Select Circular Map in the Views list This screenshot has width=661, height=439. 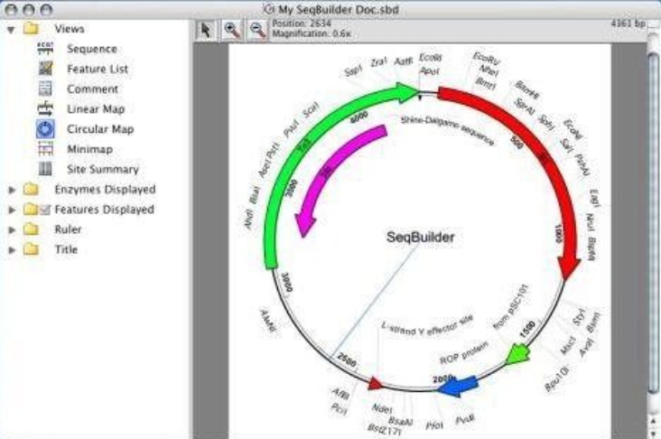click(x=100, y=129)
